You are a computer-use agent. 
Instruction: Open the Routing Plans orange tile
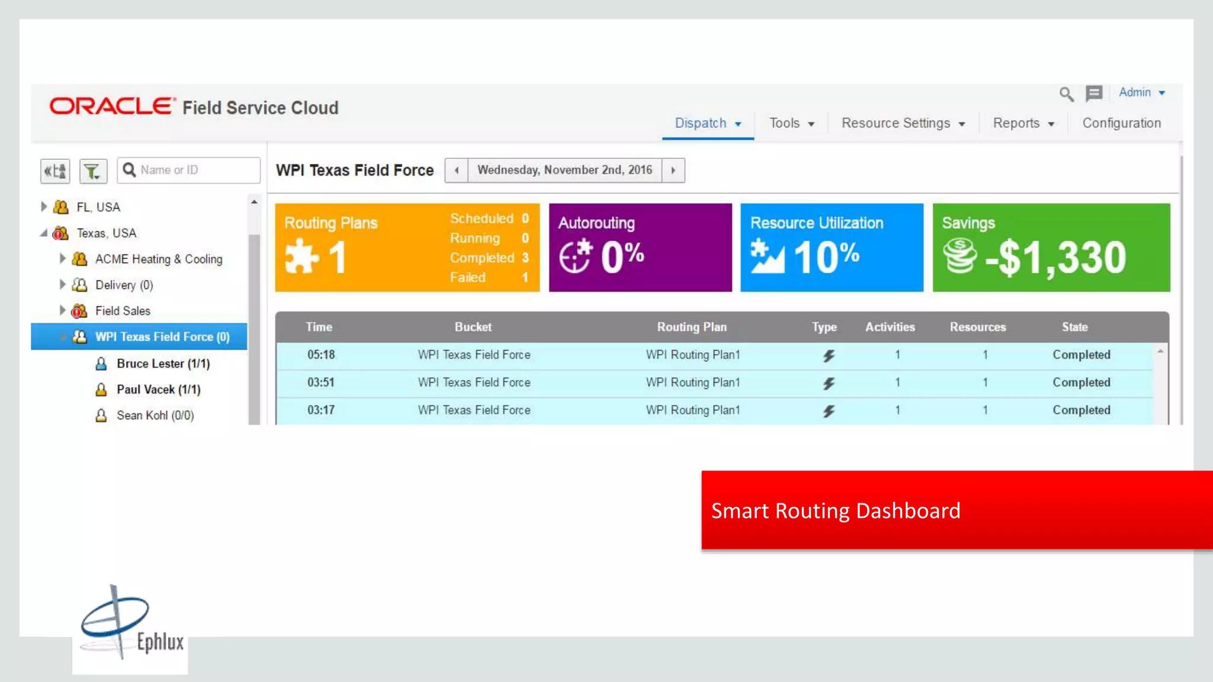point(407,247)
